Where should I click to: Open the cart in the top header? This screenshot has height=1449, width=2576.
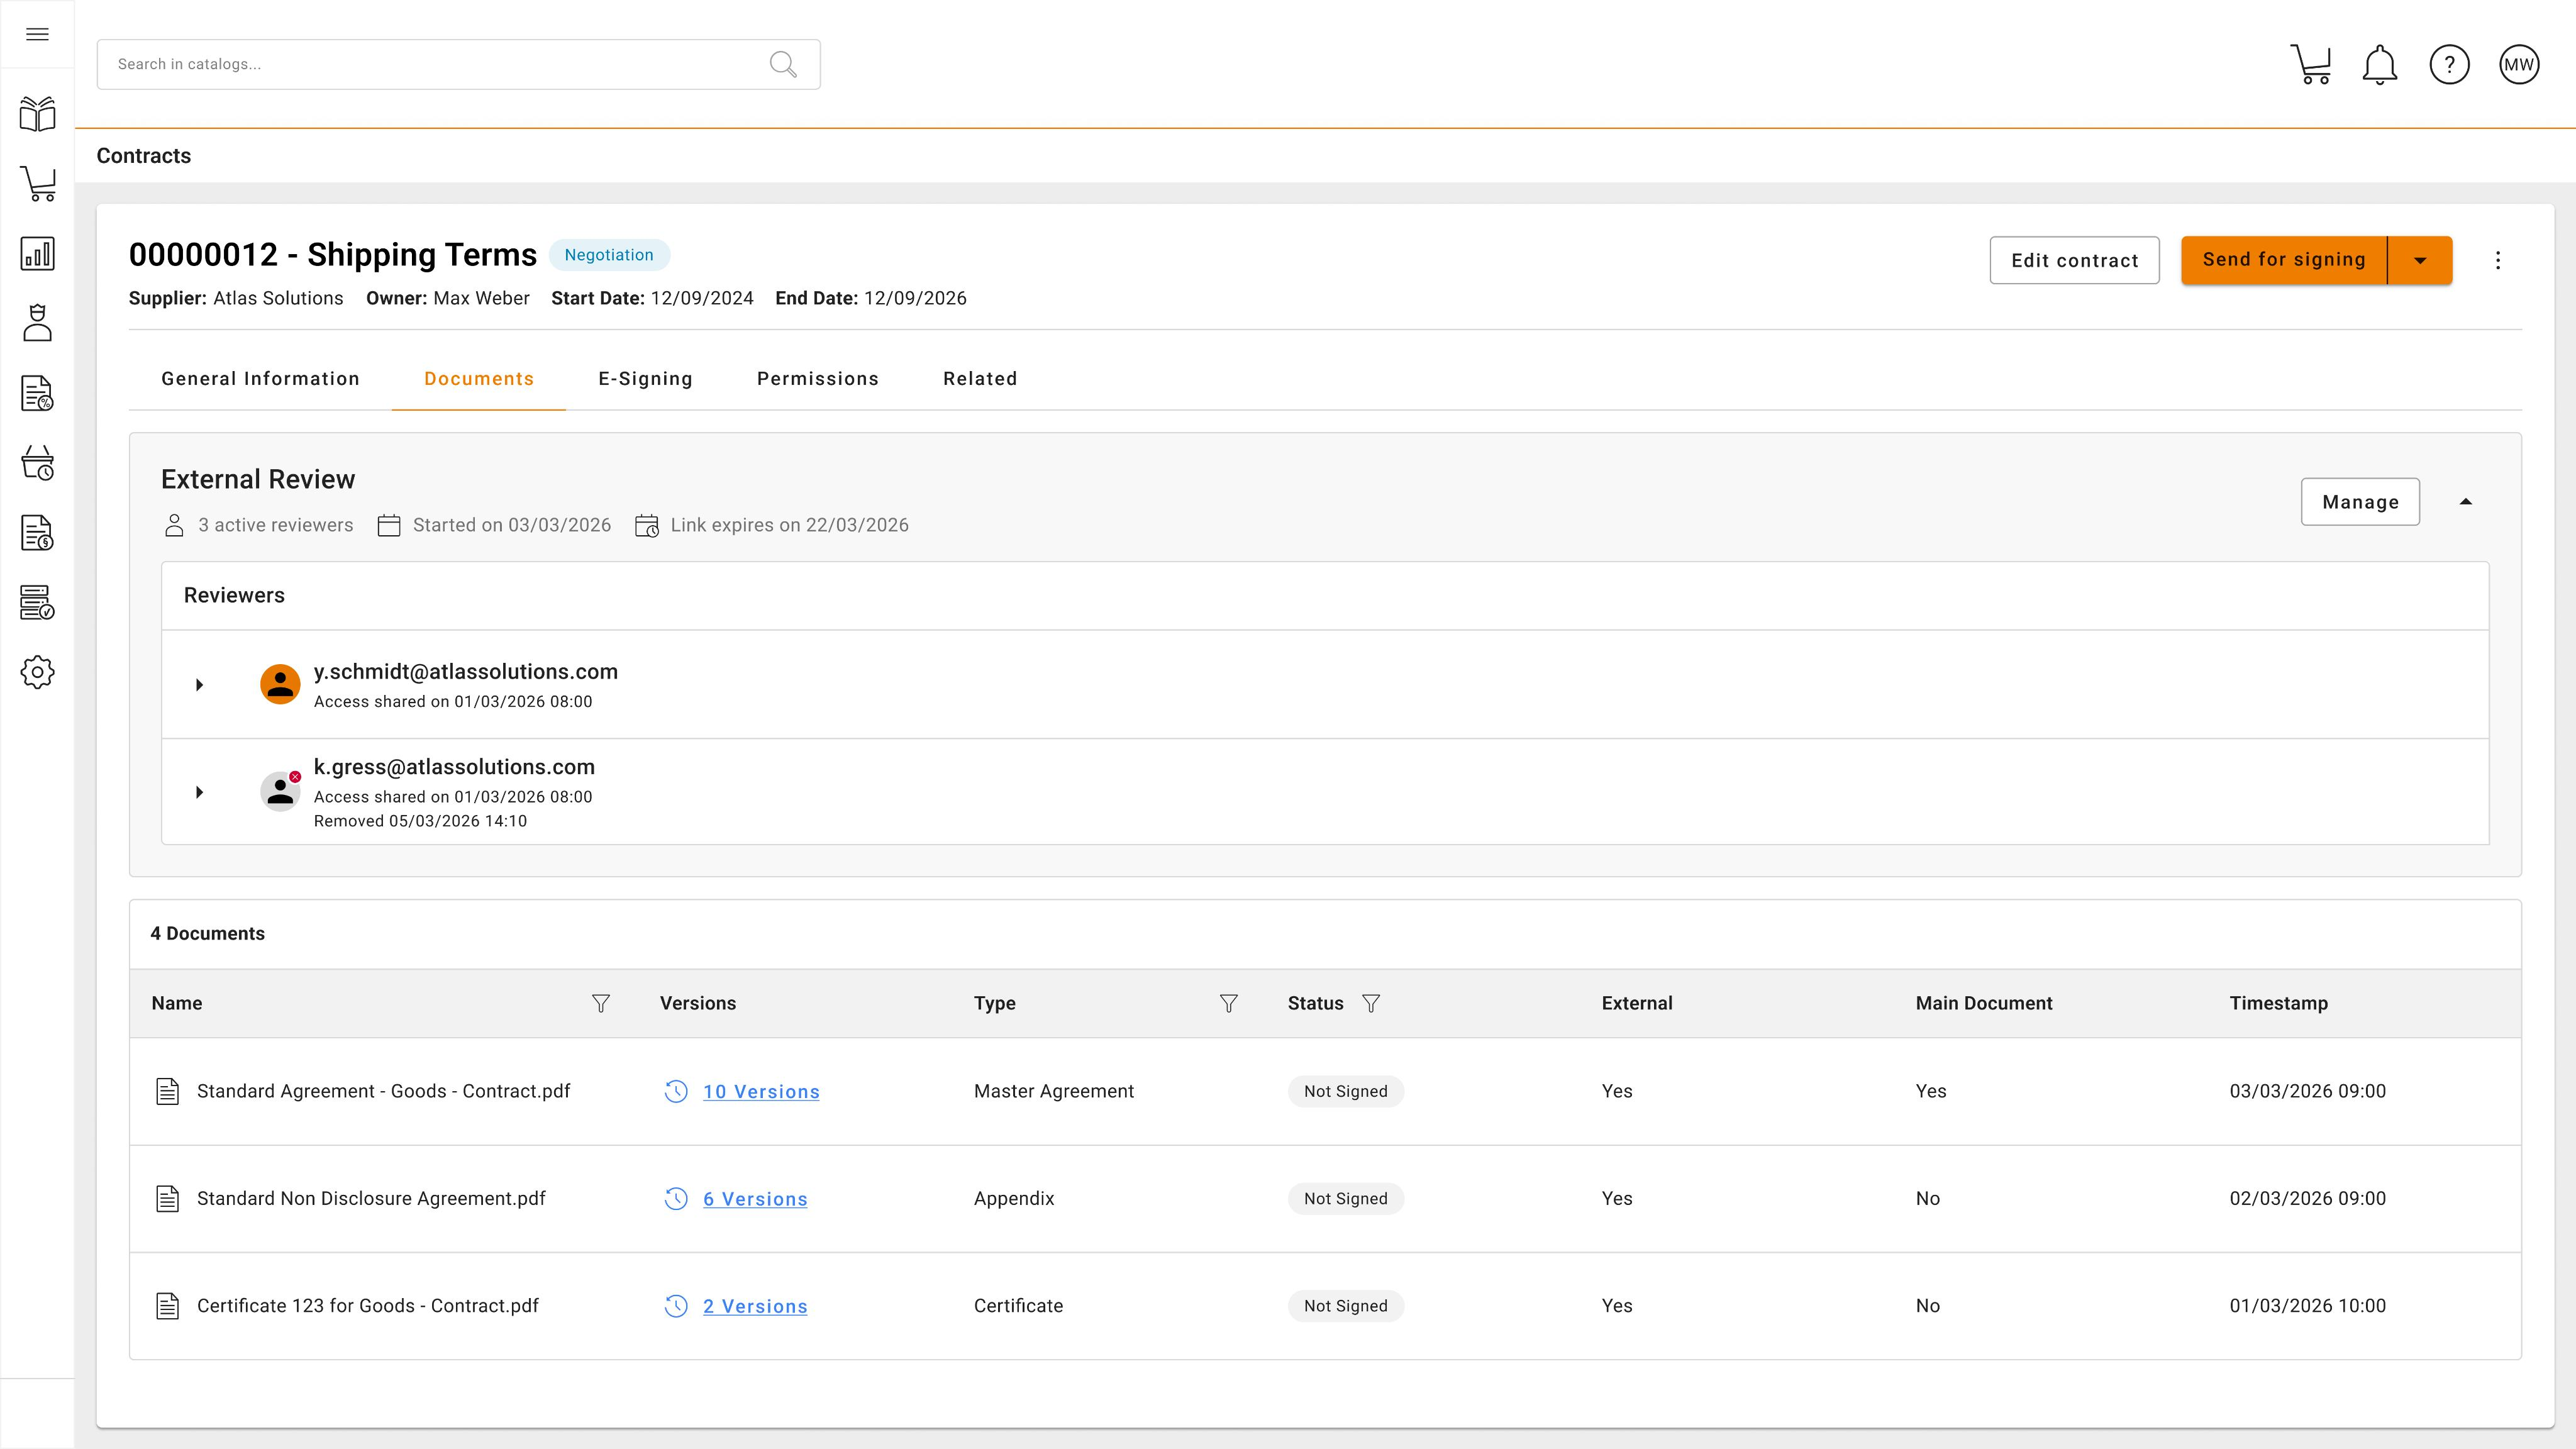pyautogui.click(x=2311, y=65)
